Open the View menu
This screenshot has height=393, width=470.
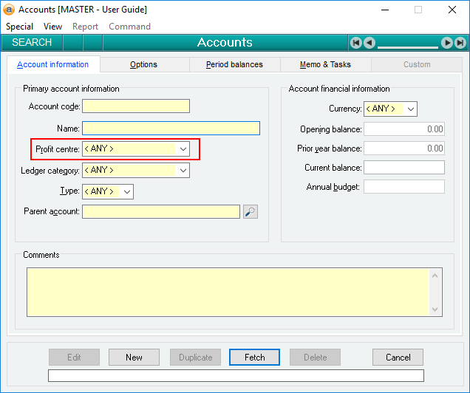[53, 27]
